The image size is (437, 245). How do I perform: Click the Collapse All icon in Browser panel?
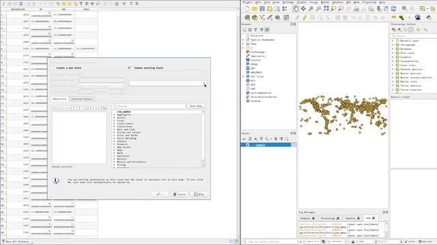tap(262, 30)
